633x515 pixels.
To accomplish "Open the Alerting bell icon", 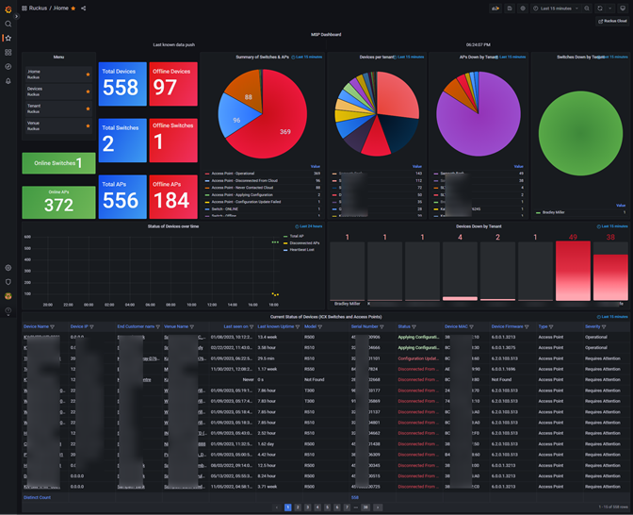I will pyautogui.click(x=8, y=81).
